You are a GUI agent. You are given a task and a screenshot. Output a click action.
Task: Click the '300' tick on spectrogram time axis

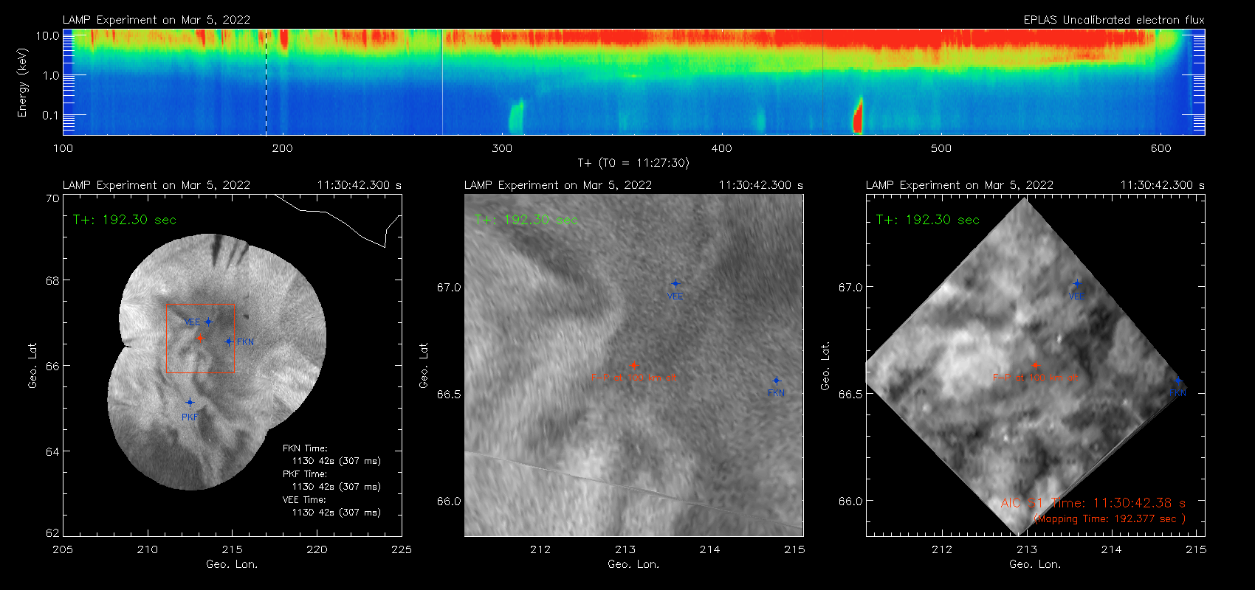tap(502, 148)
